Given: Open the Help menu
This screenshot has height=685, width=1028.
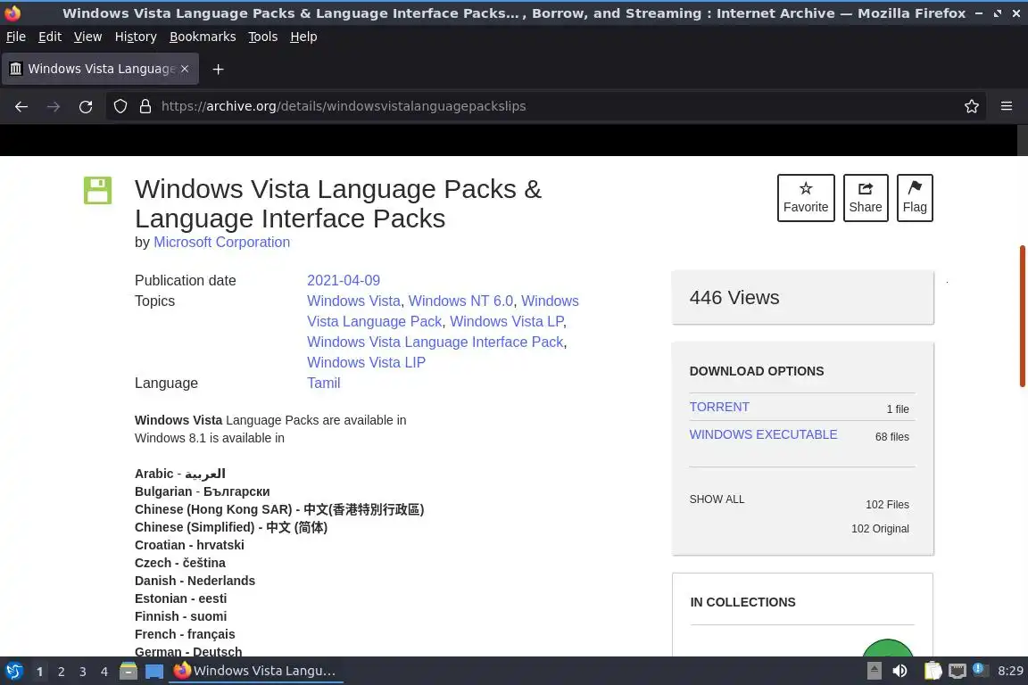Looking at the screenshot, I should 303,37.
